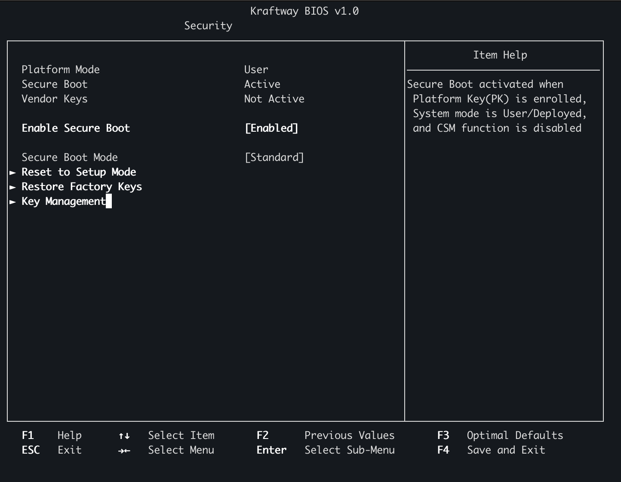Viewport: 621px width, 482px height.
Task: Expand the arrow beside Reset to Setup Mode
Action: coord(13,173)
